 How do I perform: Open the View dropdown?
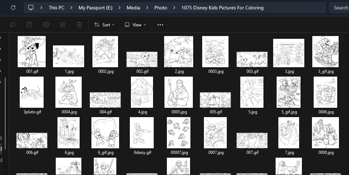coord(135,25)
